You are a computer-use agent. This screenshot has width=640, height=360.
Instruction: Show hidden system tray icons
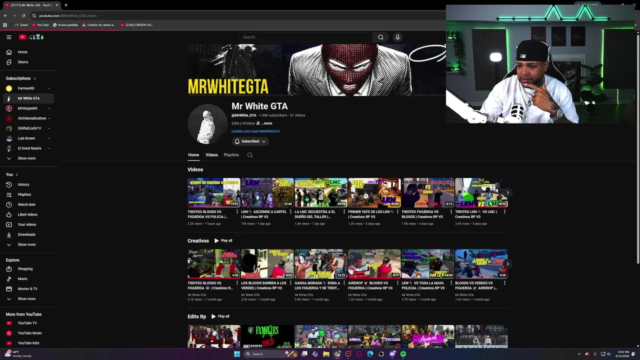point(579,354)
